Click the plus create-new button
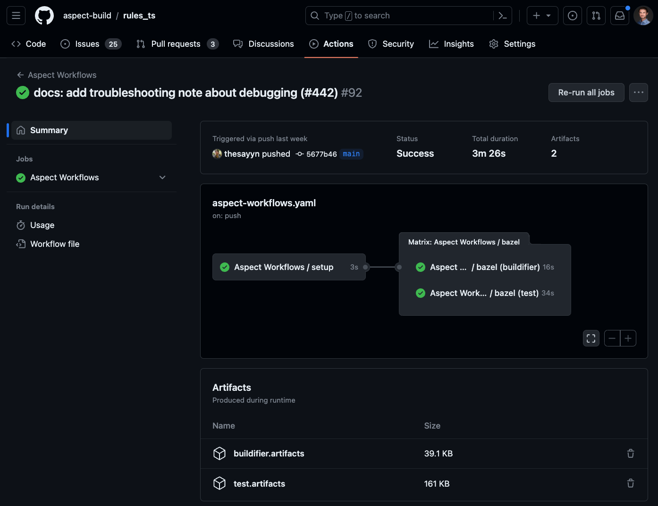This screenshot has height=506, width=658. (536, 16)
